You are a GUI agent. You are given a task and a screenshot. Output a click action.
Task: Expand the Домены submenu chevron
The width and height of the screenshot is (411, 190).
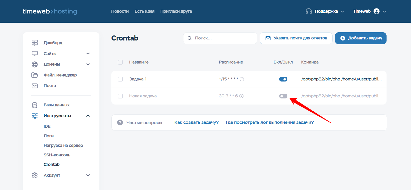coord(88,64)
